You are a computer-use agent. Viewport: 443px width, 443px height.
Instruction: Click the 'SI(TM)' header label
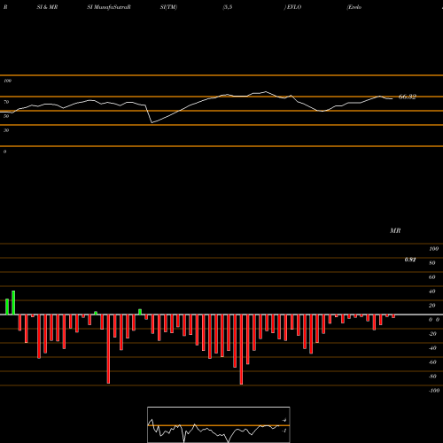(x=168, y=7)
